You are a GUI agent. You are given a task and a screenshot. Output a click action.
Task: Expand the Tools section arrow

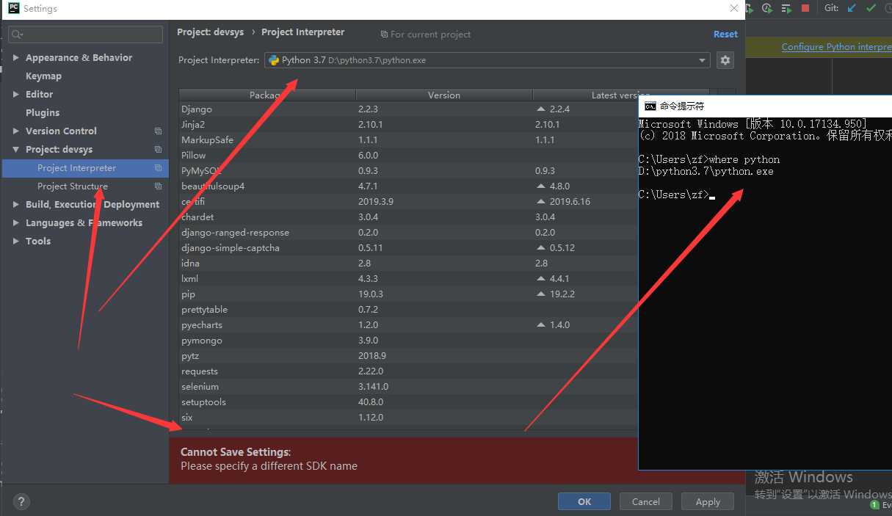pos(16,241)
